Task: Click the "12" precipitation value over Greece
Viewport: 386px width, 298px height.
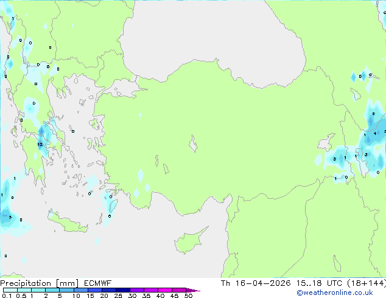Action: pyautogui.click(x=40, y=144)
